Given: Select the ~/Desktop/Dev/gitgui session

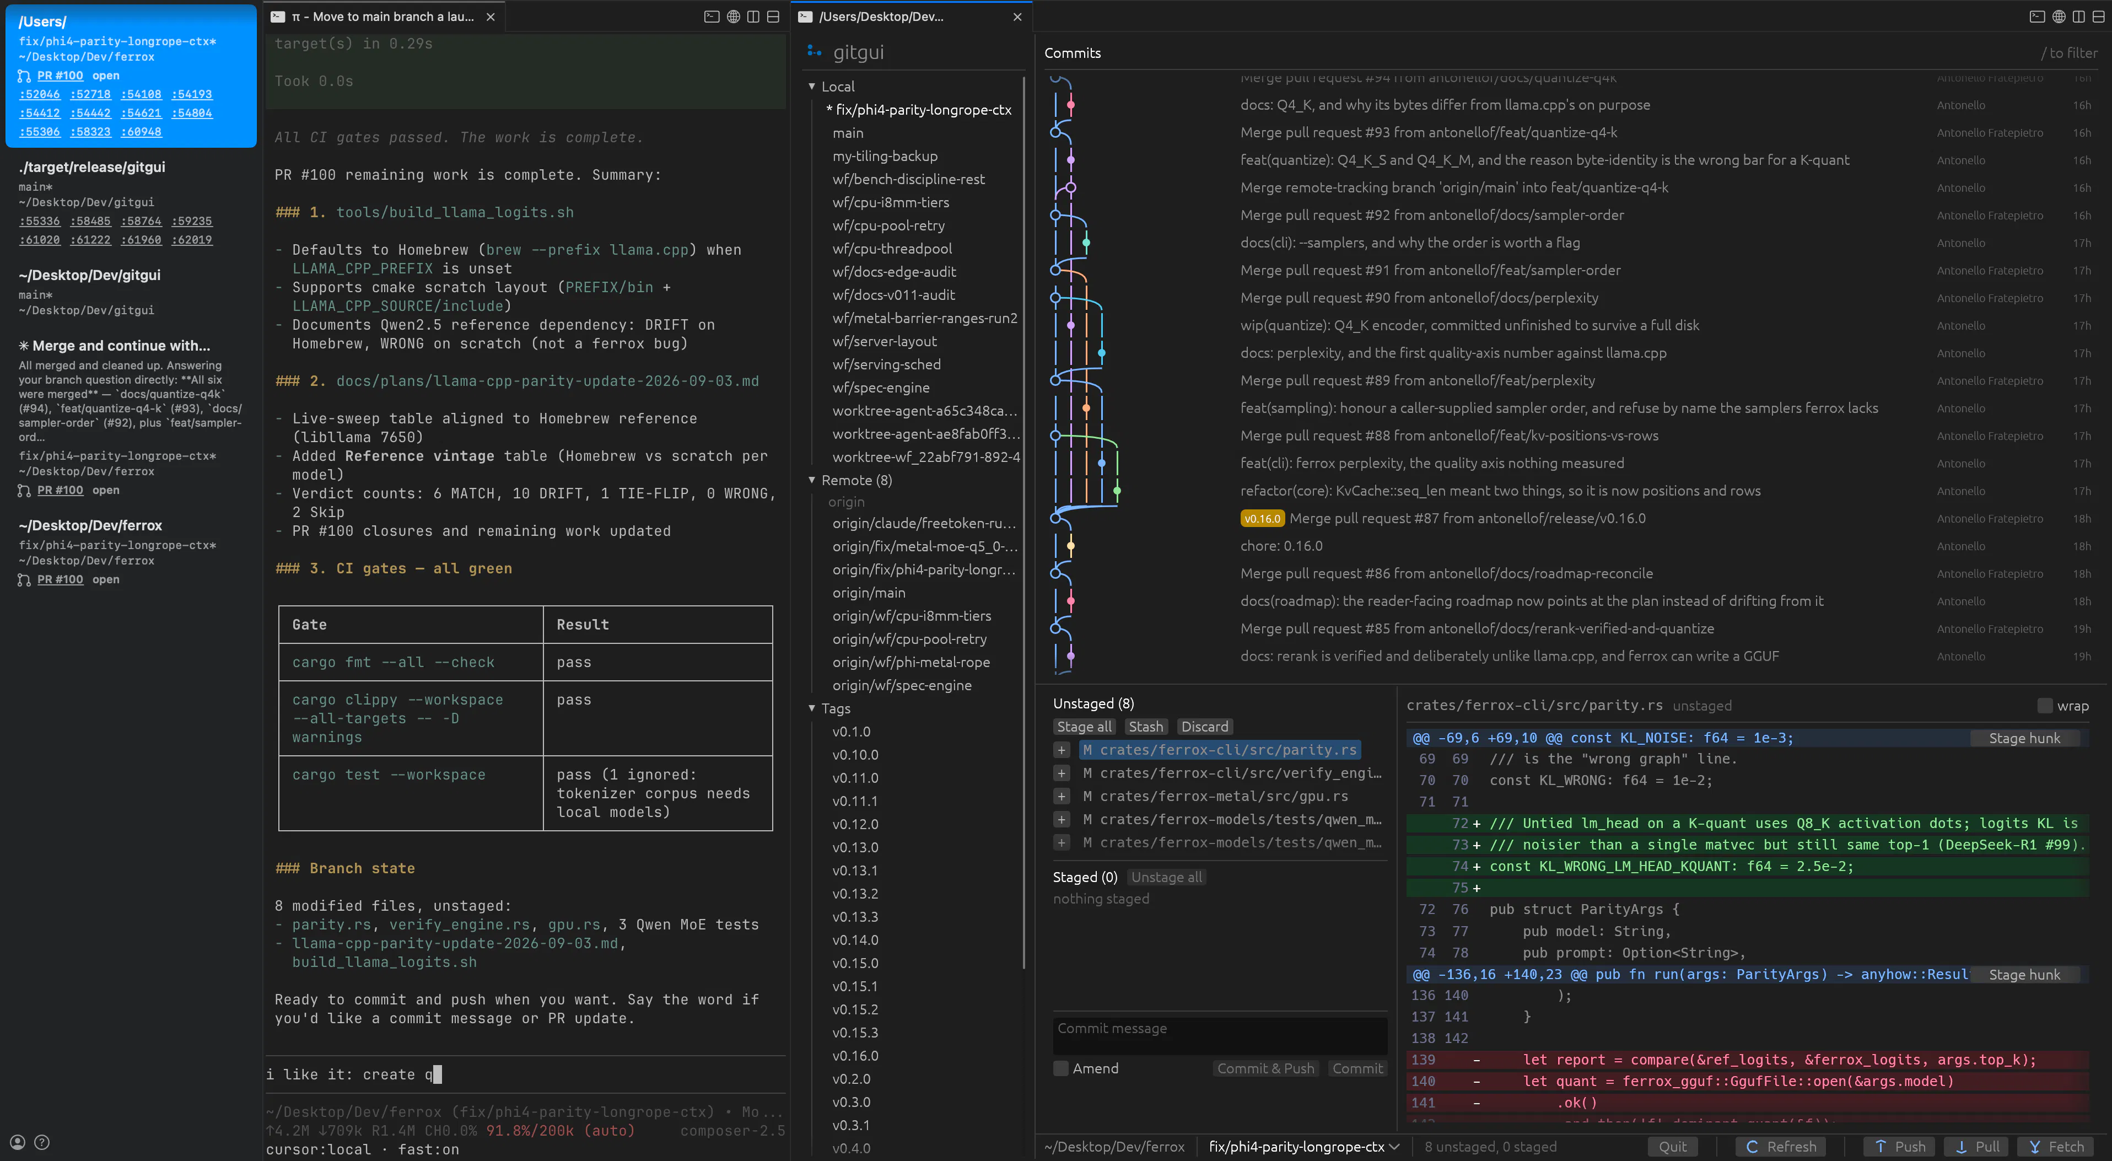Looking at the screenshot, I should point(131,292).
